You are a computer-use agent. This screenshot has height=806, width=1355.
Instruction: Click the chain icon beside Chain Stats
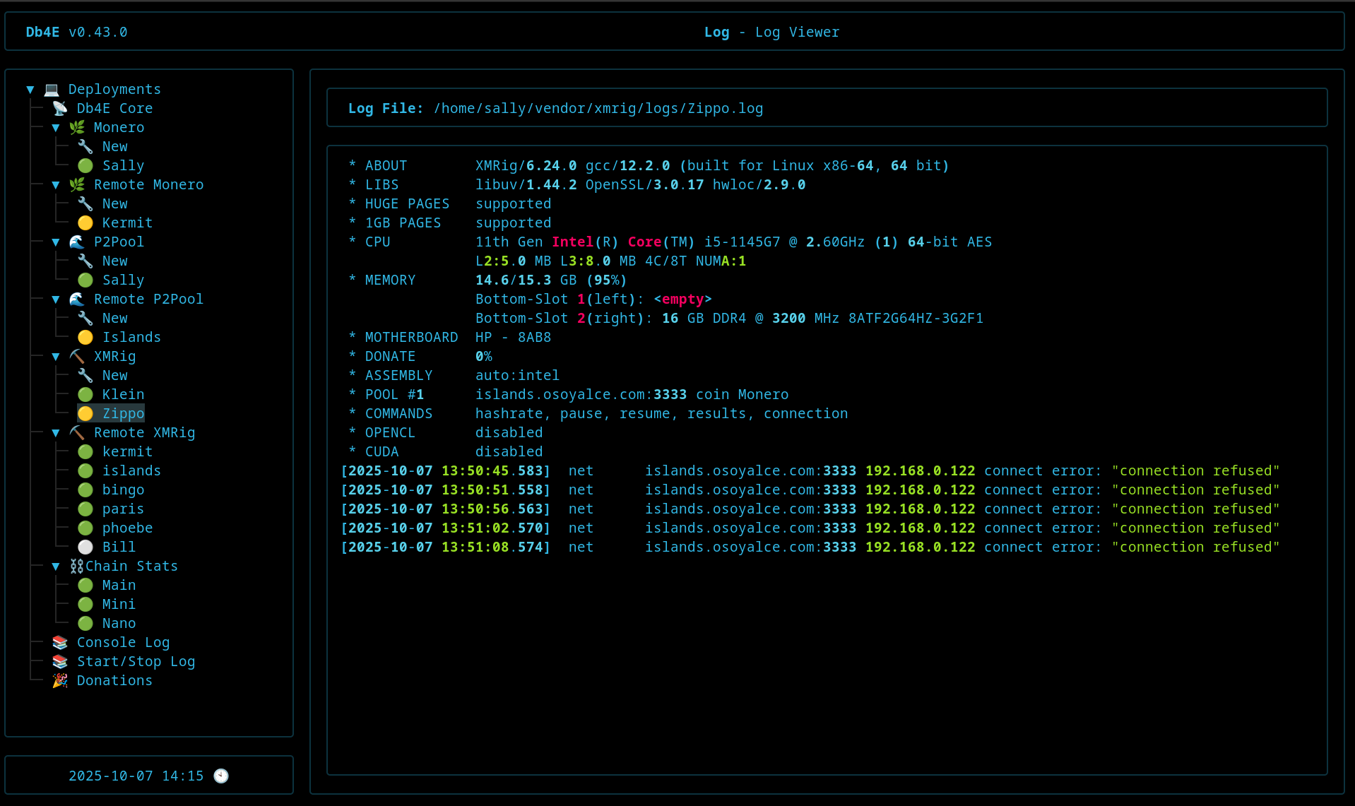(x=76, y=566)
